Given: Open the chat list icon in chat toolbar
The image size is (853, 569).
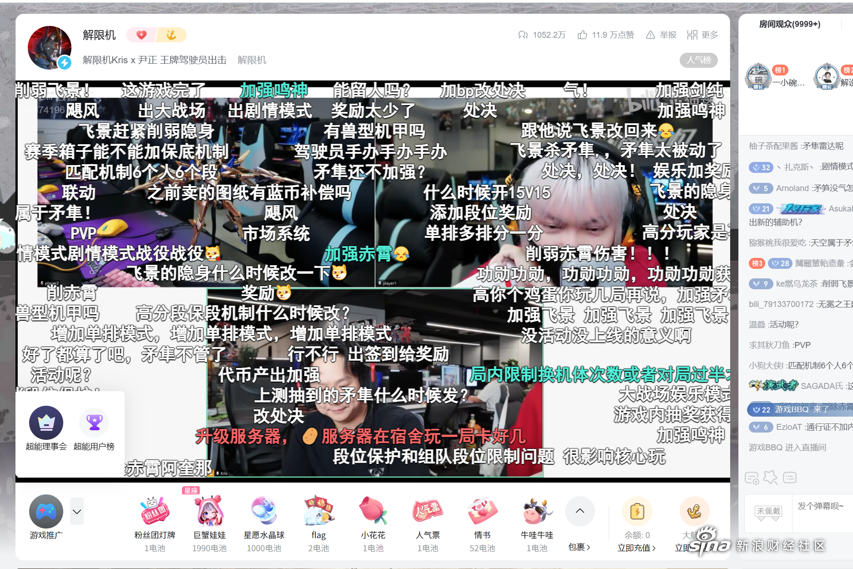Looking at the screenshot, I should click(790, 478).
